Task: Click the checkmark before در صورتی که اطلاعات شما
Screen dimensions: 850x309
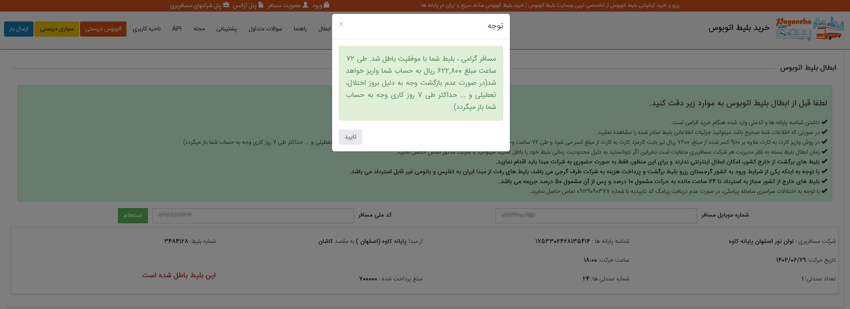Action: [x=825, y=132]
